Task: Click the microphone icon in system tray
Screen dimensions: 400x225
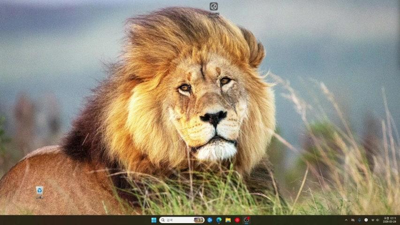Action: click(x=360, y=220)
